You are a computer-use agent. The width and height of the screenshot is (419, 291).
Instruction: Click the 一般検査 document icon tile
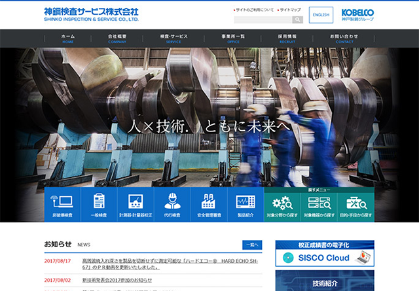(100, 205)
